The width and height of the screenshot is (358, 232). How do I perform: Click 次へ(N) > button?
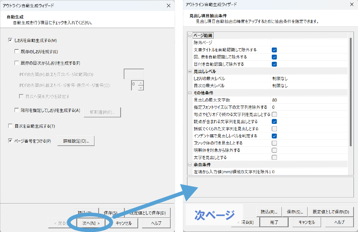tap(91, 223)
